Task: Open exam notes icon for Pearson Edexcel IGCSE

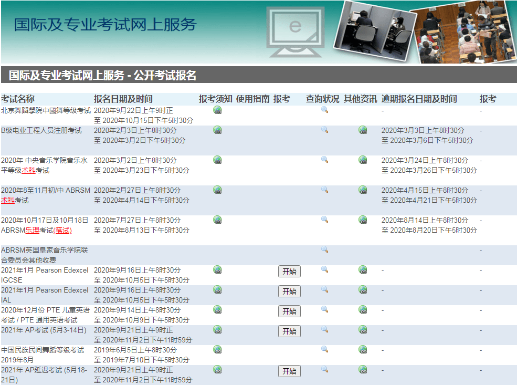Action: coord(217,270)
